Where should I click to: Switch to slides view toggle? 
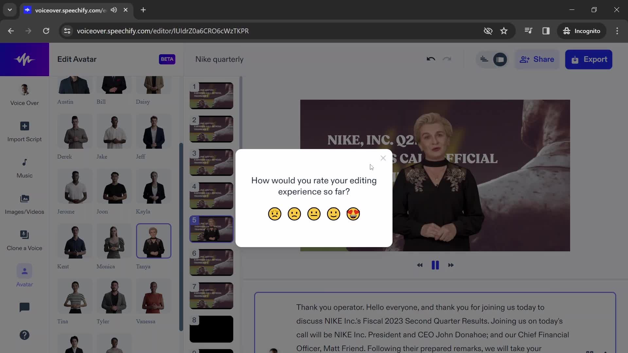500,59
